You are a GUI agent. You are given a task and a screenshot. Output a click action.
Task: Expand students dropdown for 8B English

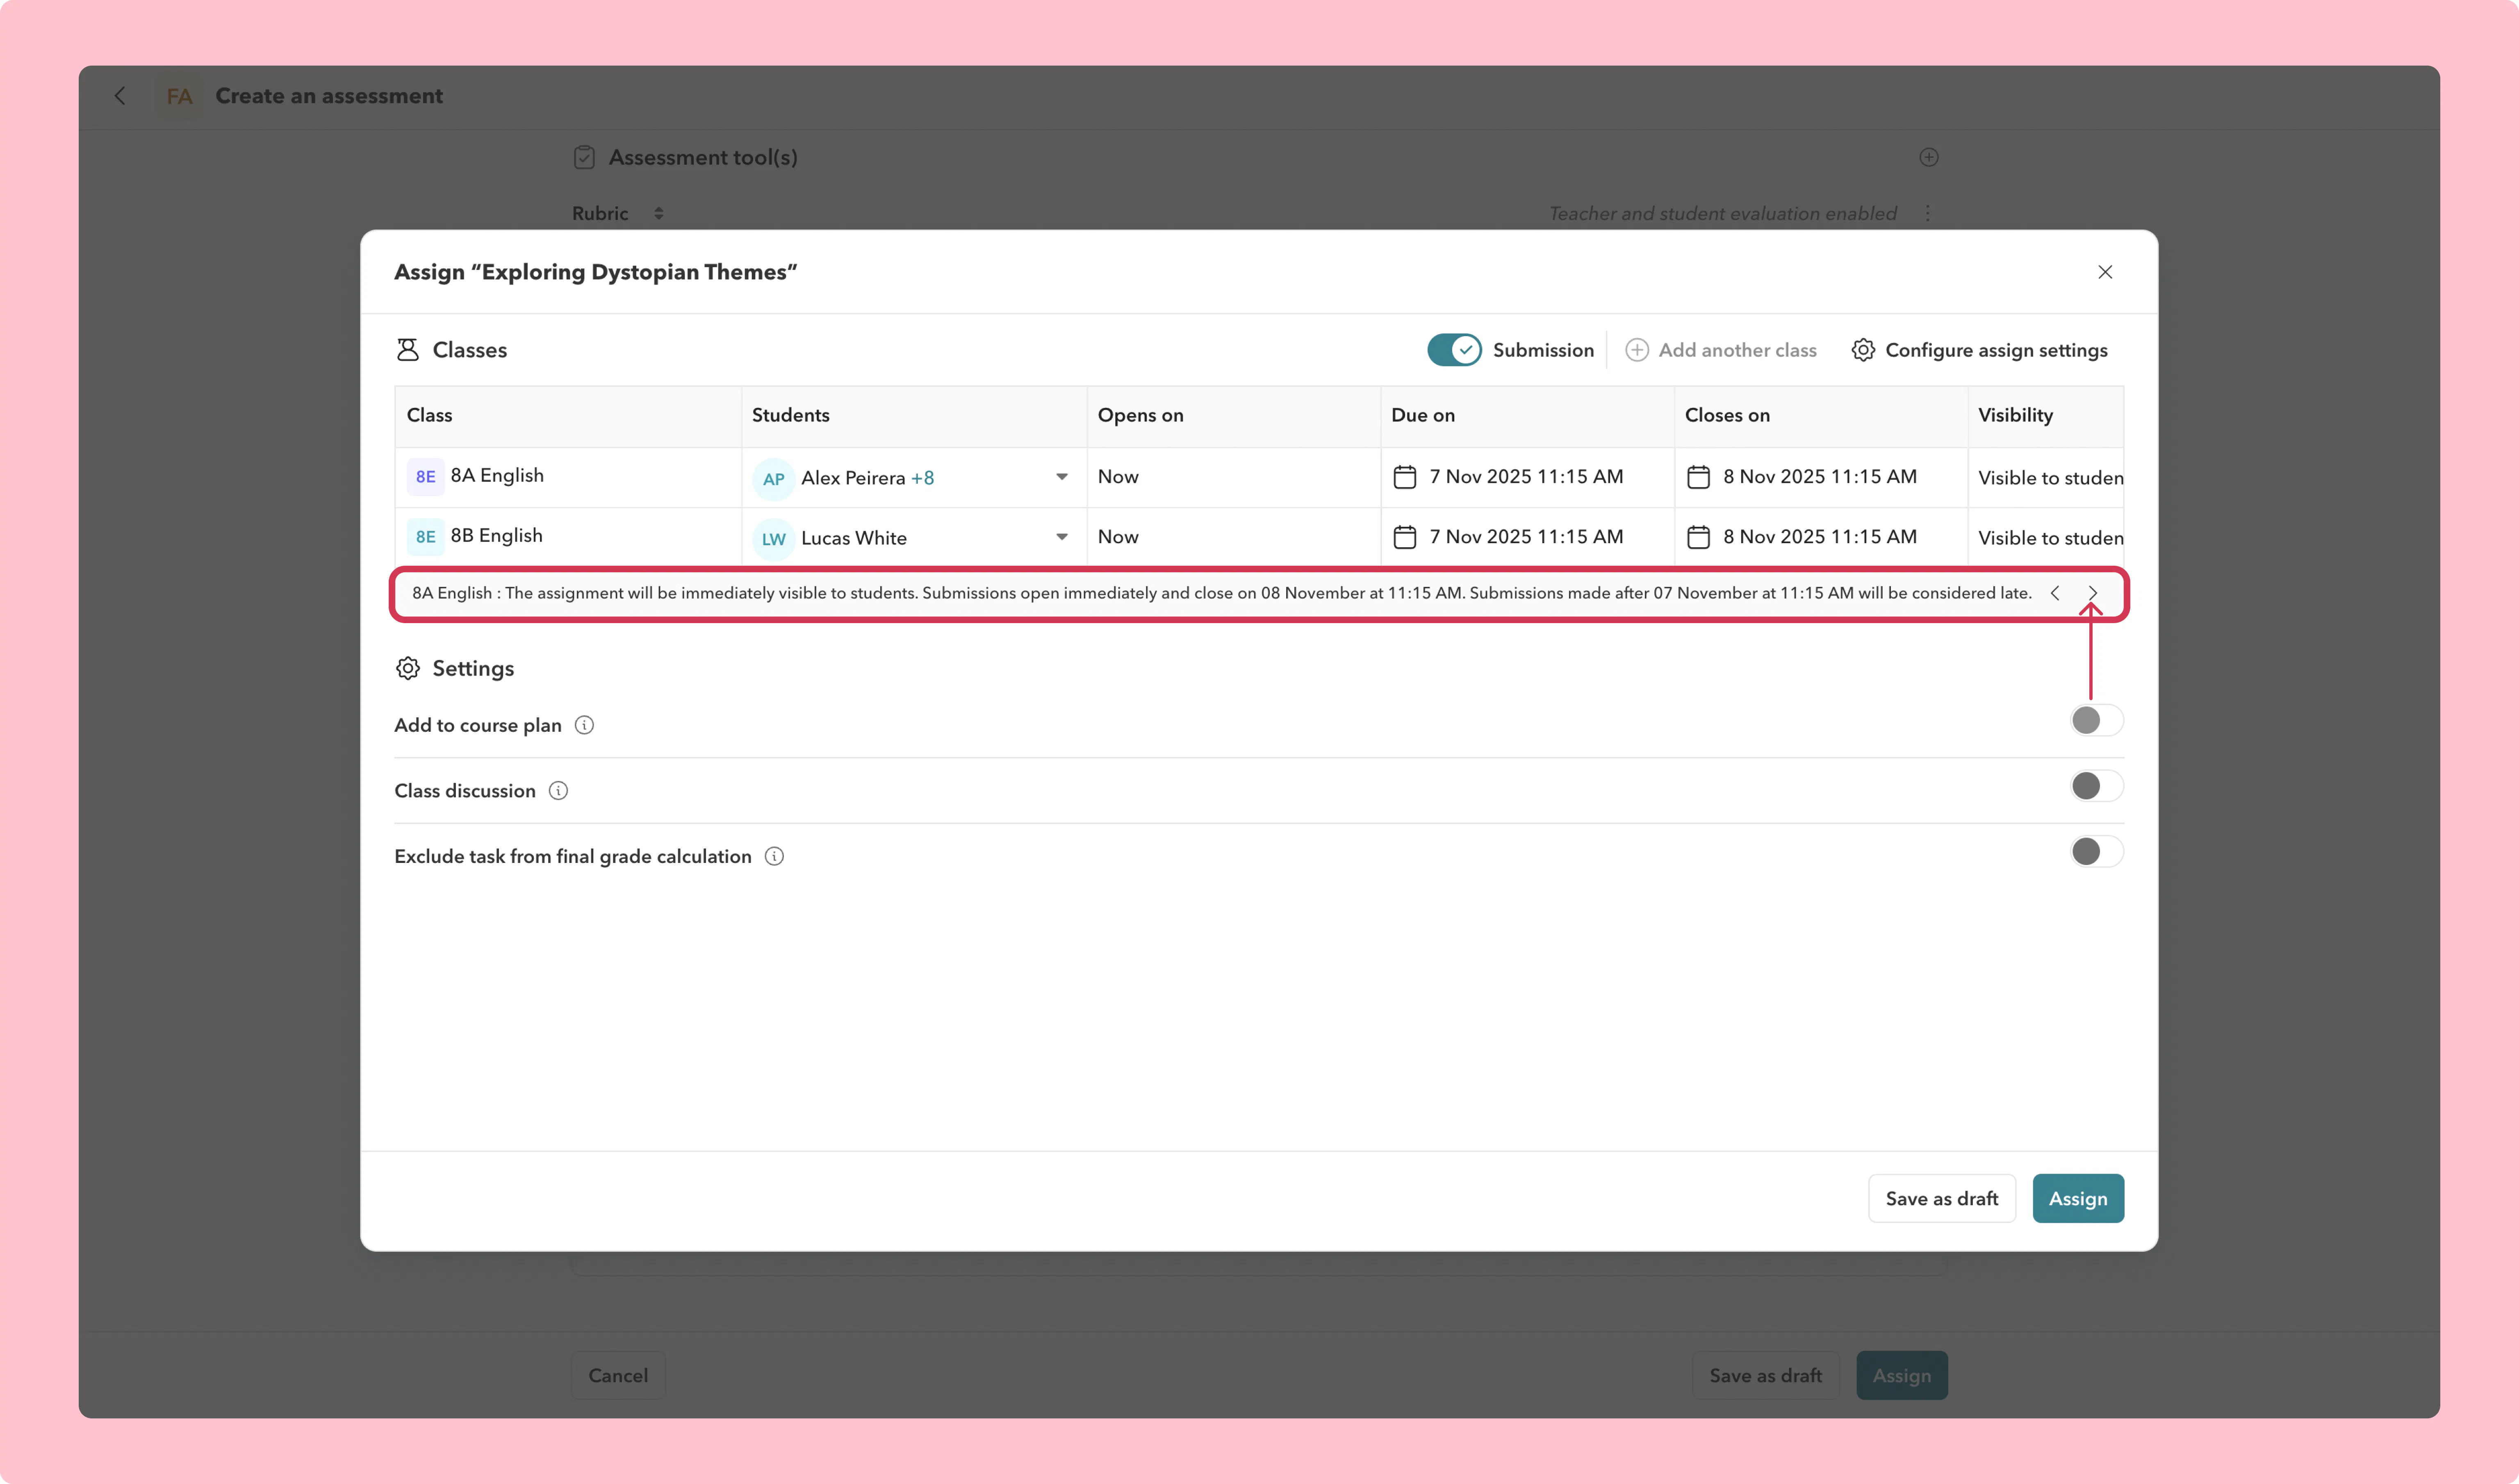1062,537
